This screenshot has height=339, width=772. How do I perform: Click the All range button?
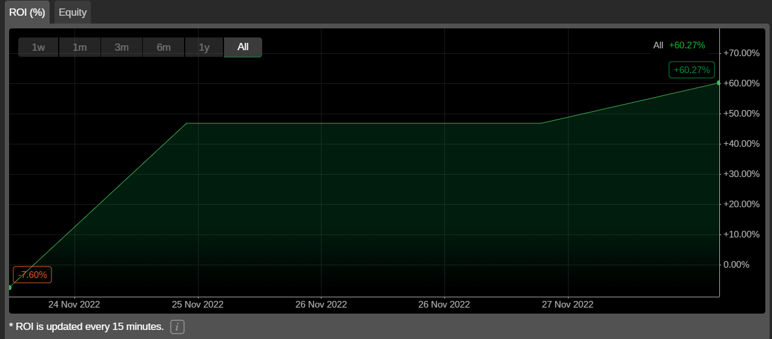[x=243, y=47]
